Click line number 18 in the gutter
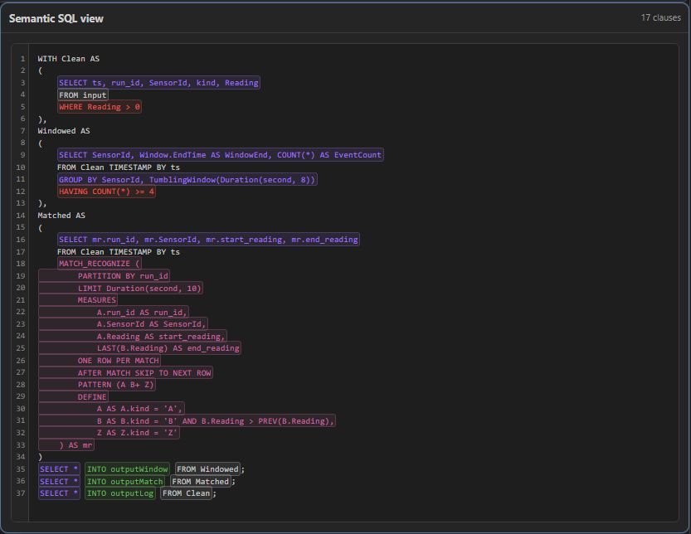The height and width of the screenshot is (534, 691). (x=21, y=264)
